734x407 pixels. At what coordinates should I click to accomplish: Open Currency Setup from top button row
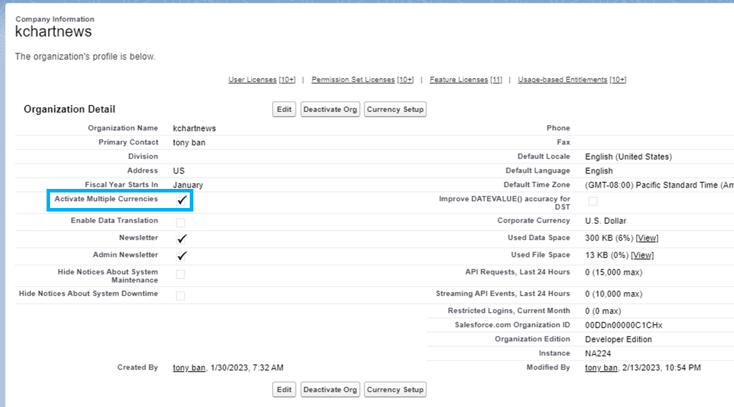coord(395,109)
